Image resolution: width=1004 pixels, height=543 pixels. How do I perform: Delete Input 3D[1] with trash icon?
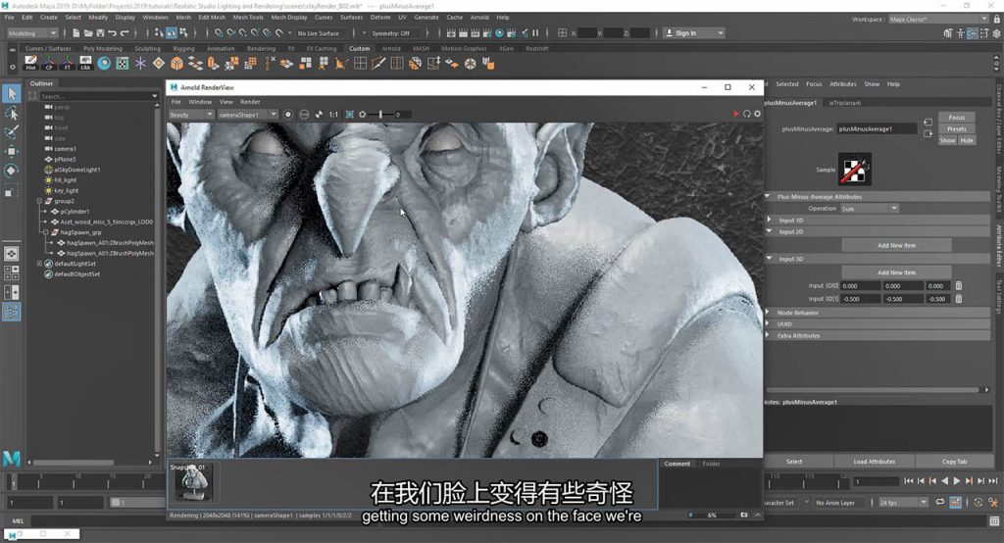959,298
